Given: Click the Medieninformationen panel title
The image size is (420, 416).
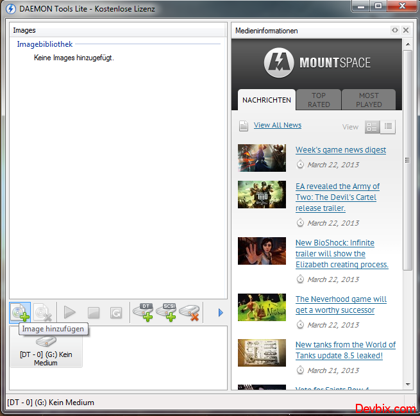Looking at the screenshot, I should coord(266,31).
